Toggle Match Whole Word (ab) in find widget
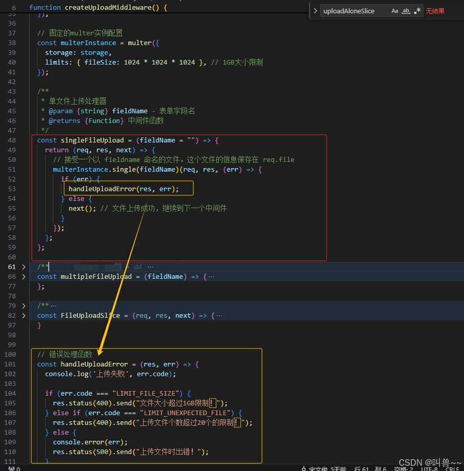The image size is (464, 471). 406,11
